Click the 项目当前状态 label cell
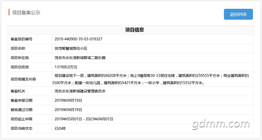This screenshot has width=262, height=140. 30,128
